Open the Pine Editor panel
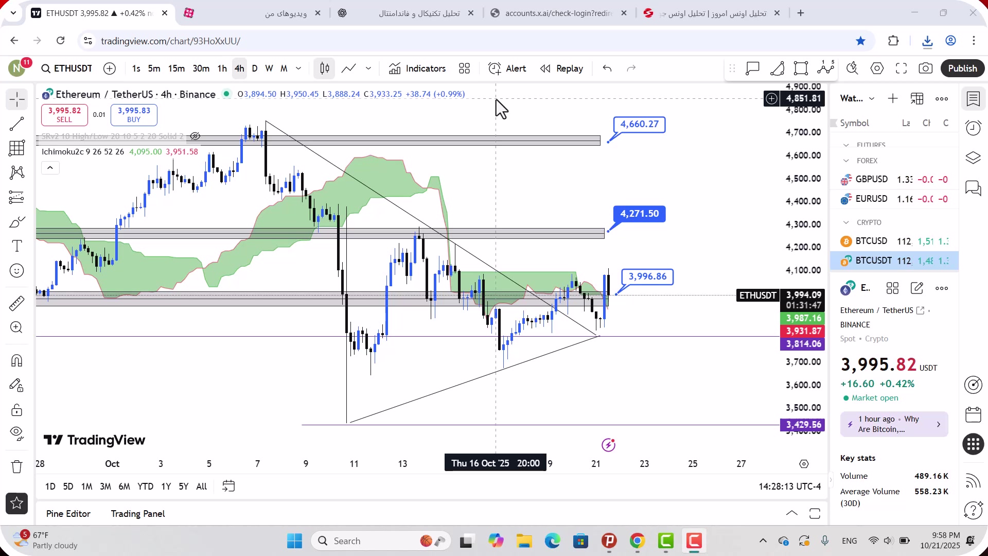988x556 pixels. pyautogui.click(x=68, y=514)
